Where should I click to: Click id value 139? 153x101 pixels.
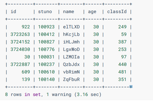(x=26, y=79)
